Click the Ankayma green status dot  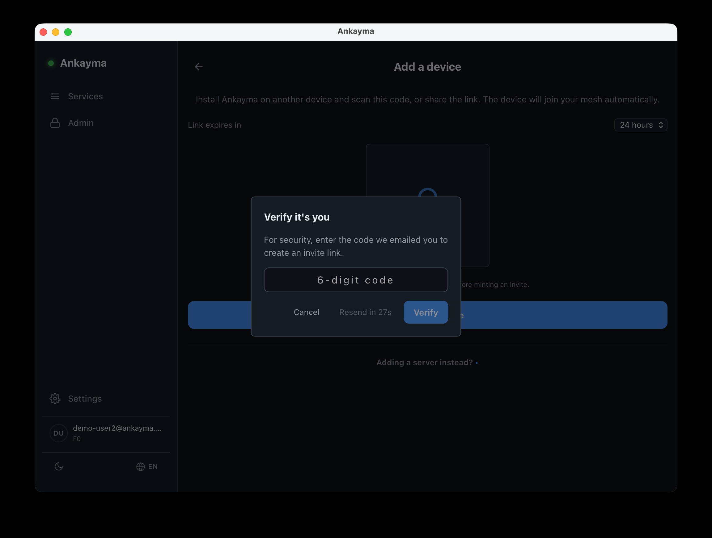[51, 63]
